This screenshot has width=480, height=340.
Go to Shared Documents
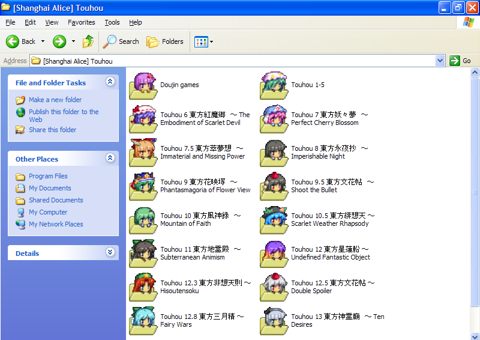[56, 200]
